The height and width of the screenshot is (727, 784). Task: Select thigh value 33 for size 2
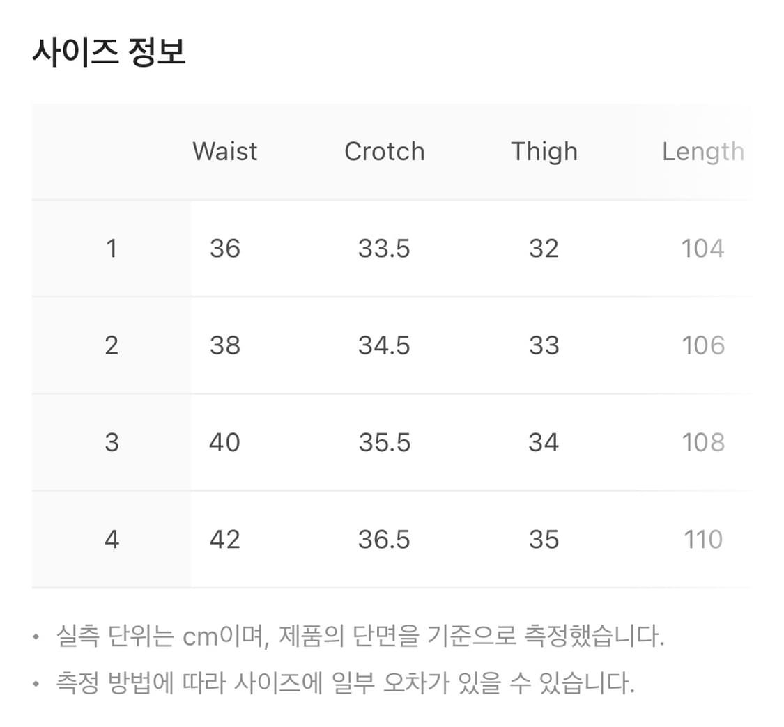tap(544, 345)
